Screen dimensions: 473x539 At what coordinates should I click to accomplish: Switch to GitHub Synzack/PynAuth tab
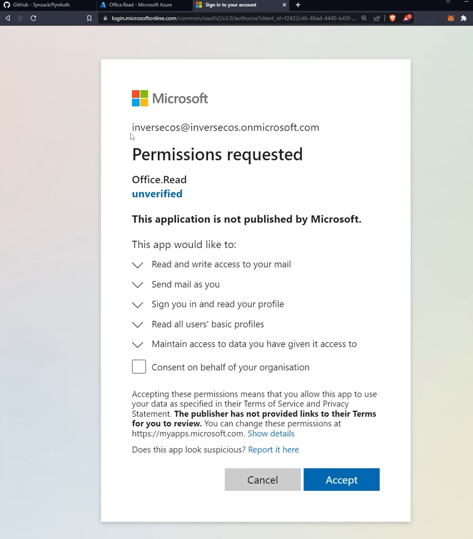[42, 5]
